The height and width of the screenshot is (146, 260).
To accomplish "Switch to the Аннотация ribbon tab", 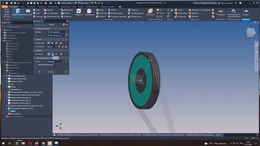I will click(31, 6).
